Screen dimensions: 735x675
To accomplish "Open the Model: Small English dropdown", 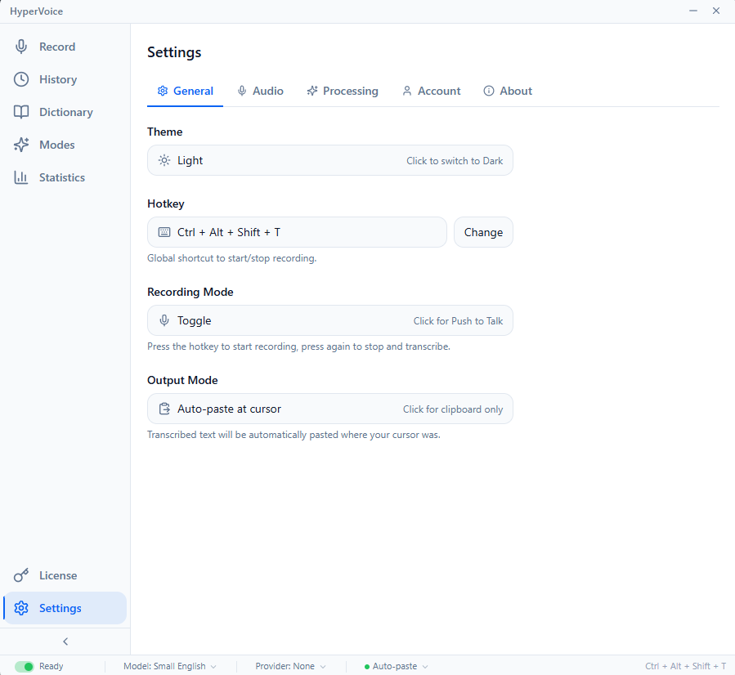I will 170,666.
